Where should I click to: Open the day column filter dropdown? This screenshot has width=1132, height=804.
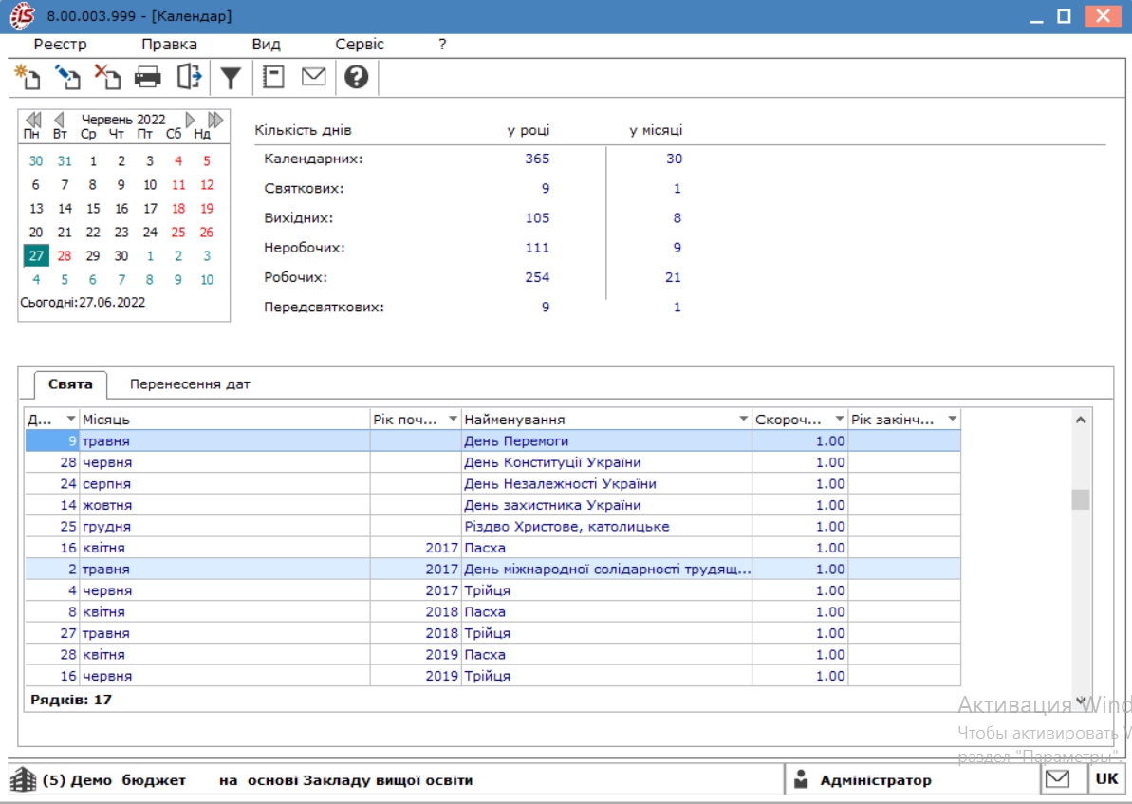[x=71, y=419]
